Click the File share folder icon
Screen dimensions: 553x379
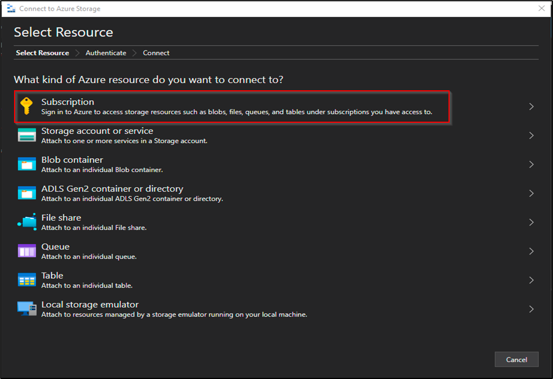[x=27, y=221]
